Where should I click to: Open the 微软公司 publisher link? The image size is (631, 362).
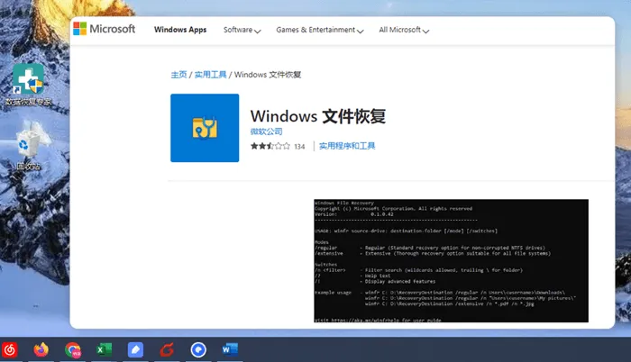point(266,131)
